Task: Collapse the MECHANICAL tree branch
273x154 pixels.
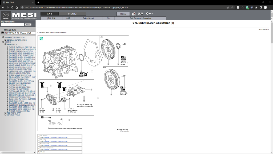Action: click(x=6, y=44)
